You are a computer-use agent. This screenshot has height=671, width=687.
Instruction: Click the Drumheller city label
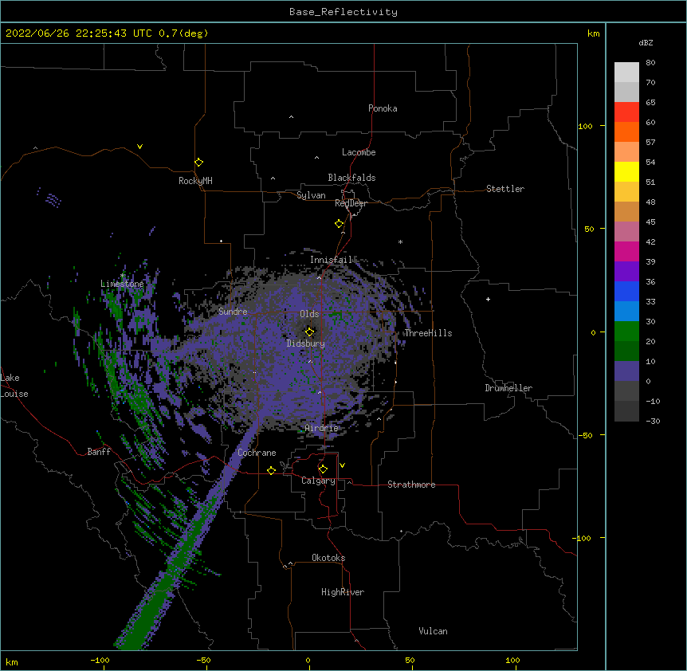pos(508,388)
